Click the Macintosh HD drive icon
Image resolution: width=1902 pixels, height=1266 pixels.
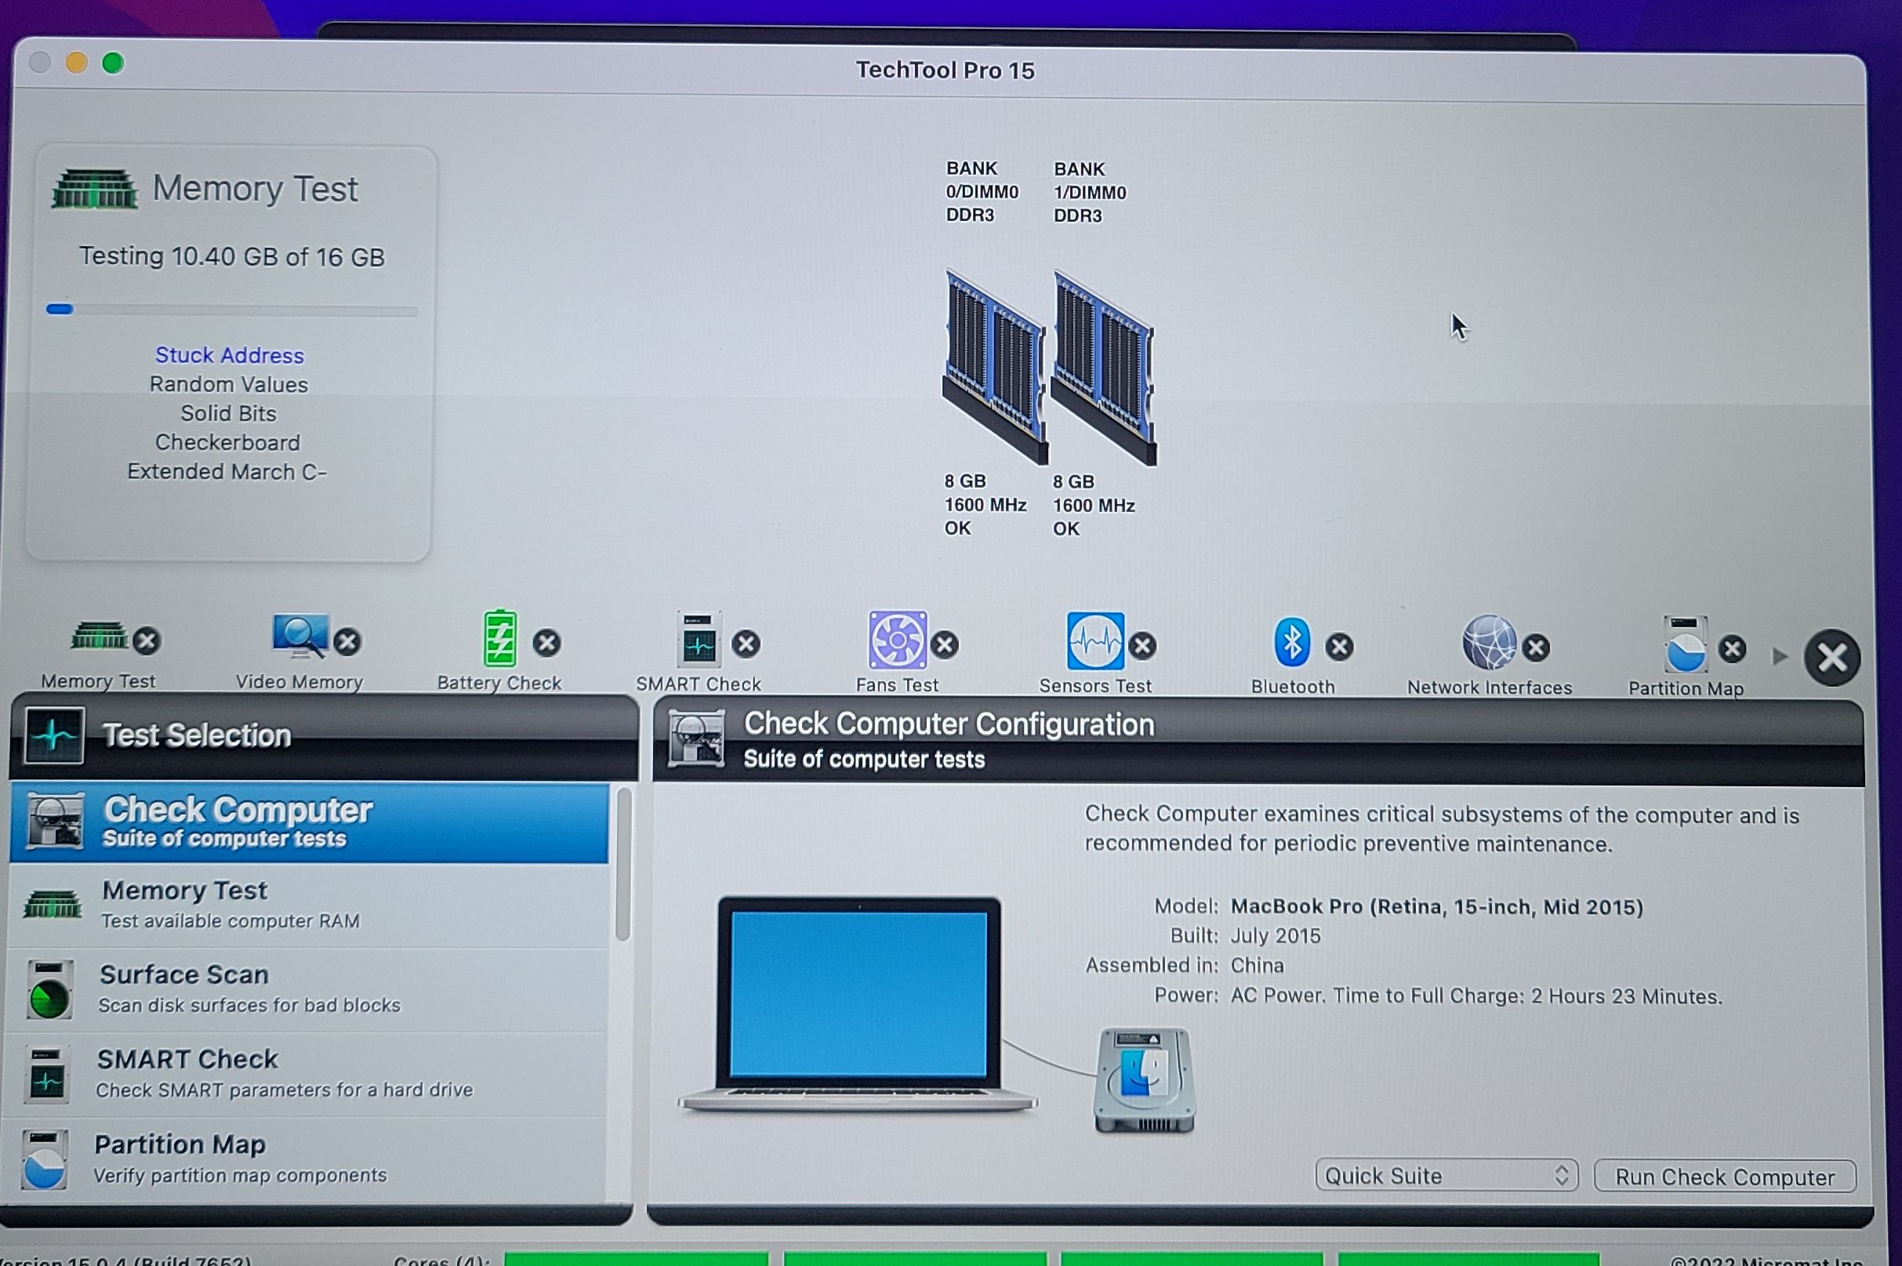pos(1144,1080)
